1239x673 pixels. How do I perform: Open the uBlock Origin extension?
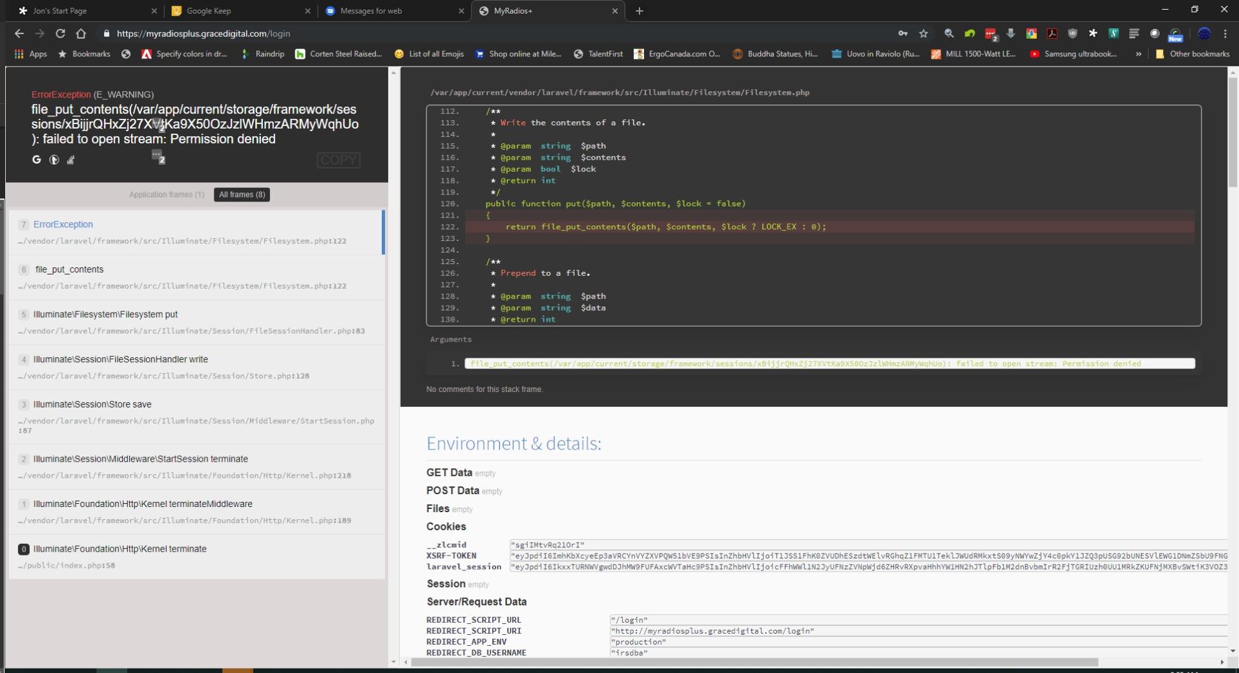coord(1072,34)
